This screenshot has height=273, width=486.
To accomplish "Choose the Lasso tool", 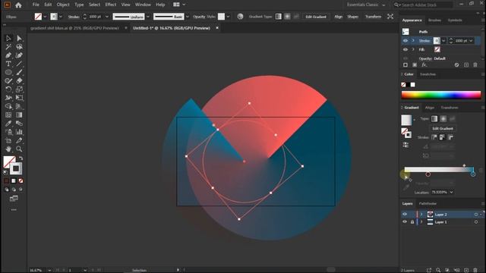I will pyautogui.click(x=19, y=47).
